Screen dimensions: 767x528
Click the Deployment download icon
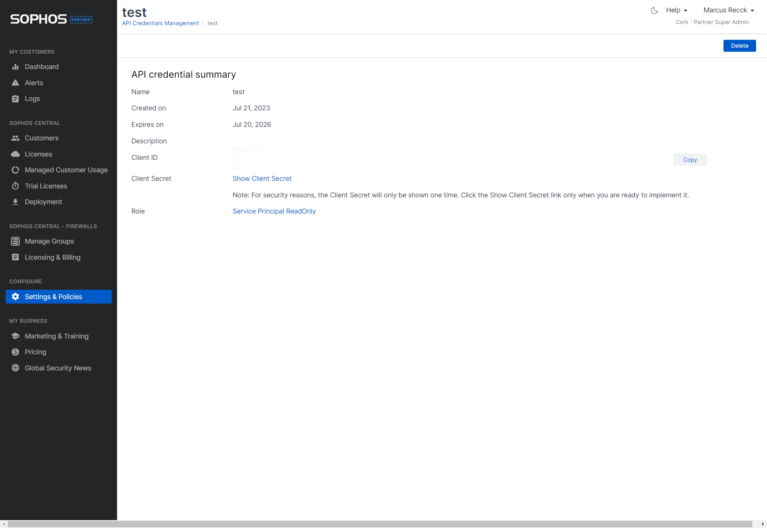(15, 202)
